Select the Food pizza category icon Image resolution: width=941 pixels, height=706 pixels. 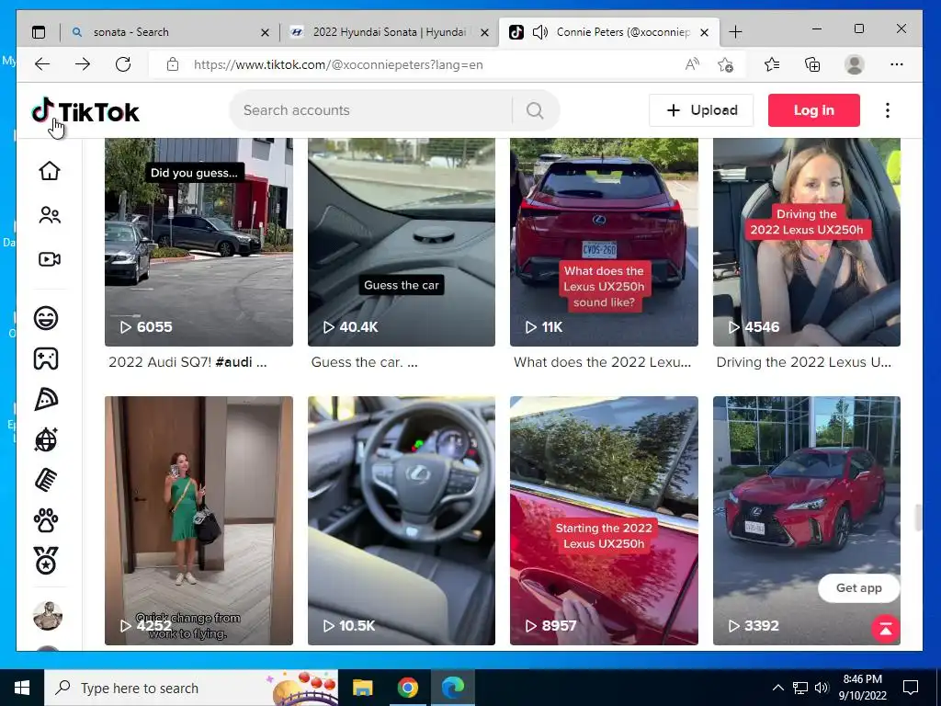coord(46,399)
